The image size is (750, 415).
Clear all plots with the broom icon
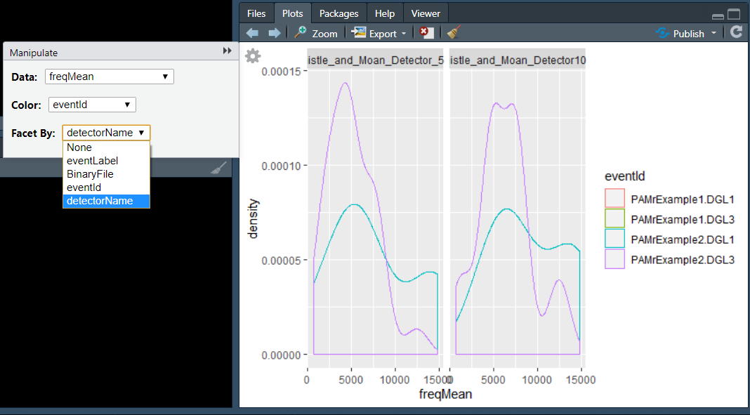click(x=454, y=33)
